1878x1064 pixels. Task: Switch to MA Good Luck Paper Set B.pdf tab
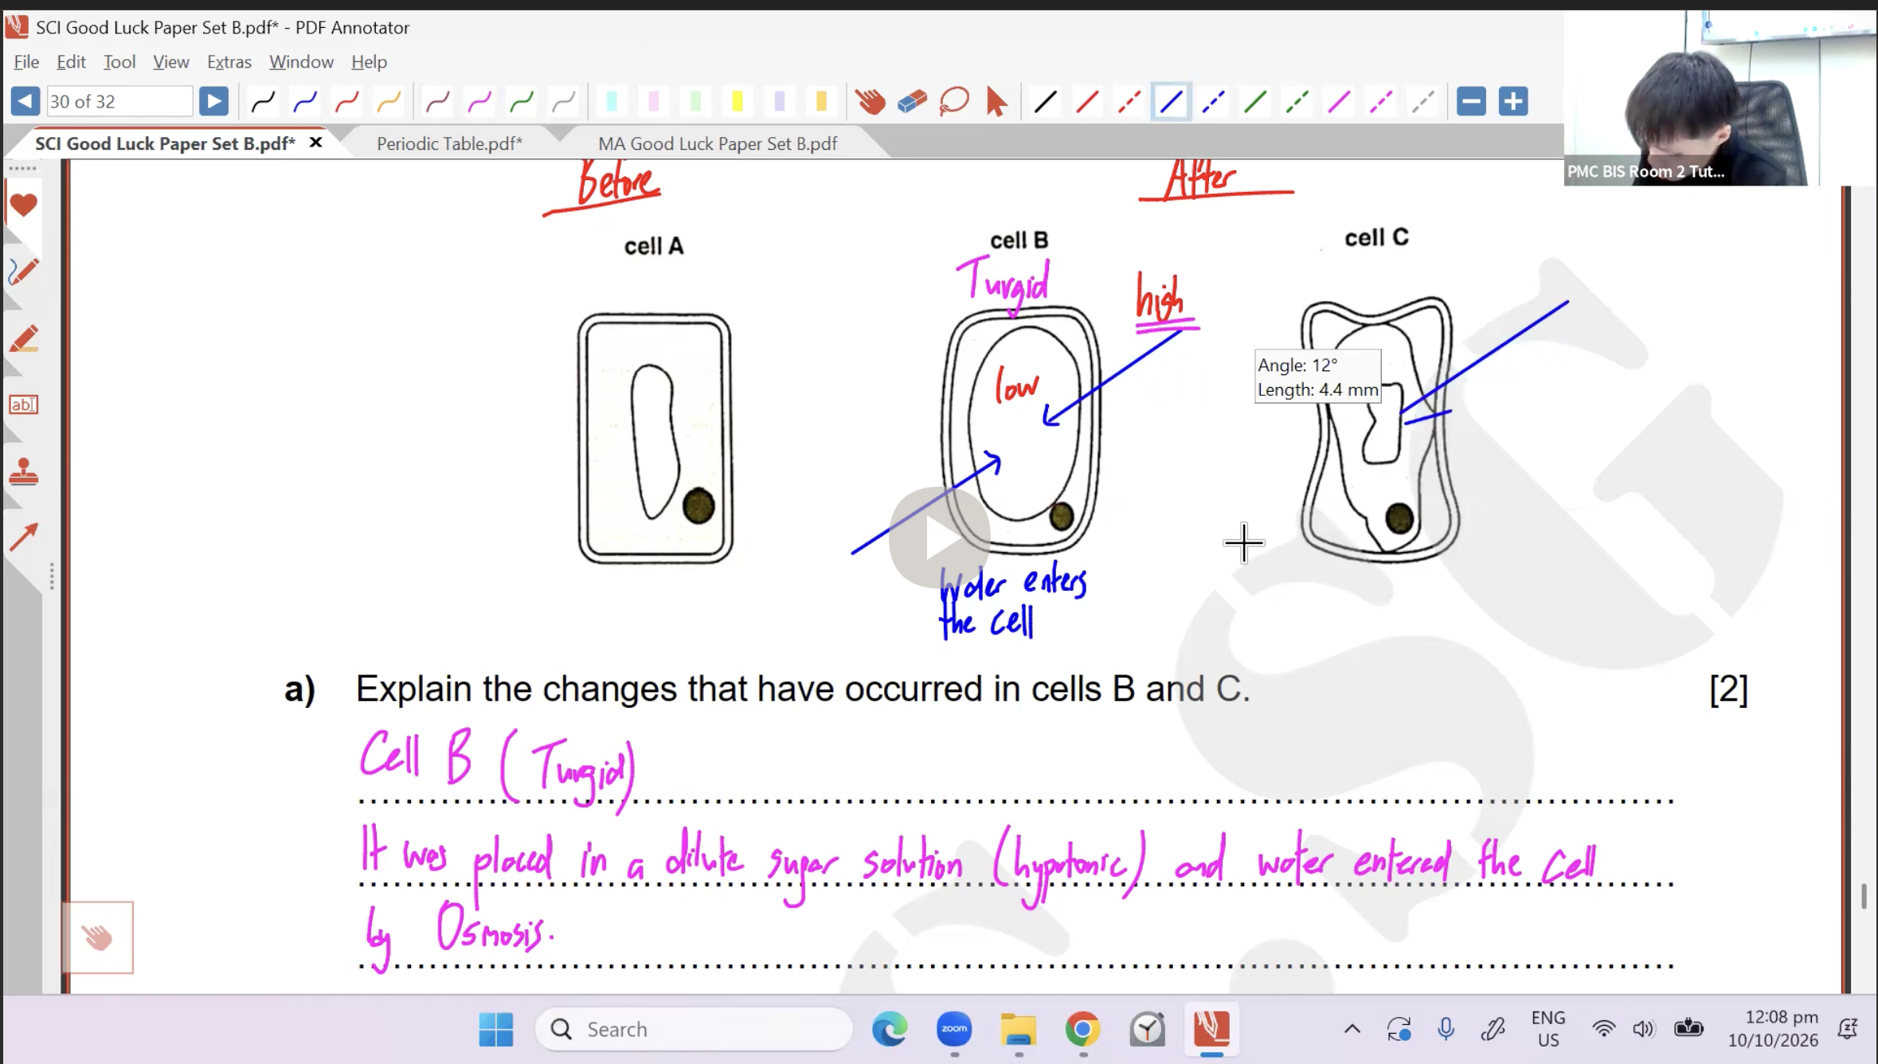[x=717, y=143]
